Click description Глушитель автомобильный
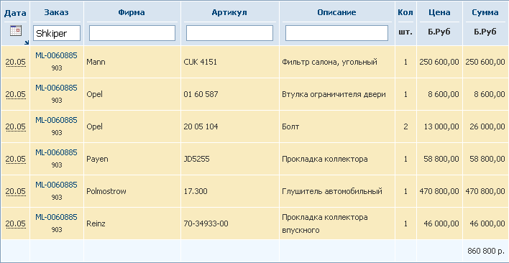This screenshot has width=509, height=263. coord(332,191)
